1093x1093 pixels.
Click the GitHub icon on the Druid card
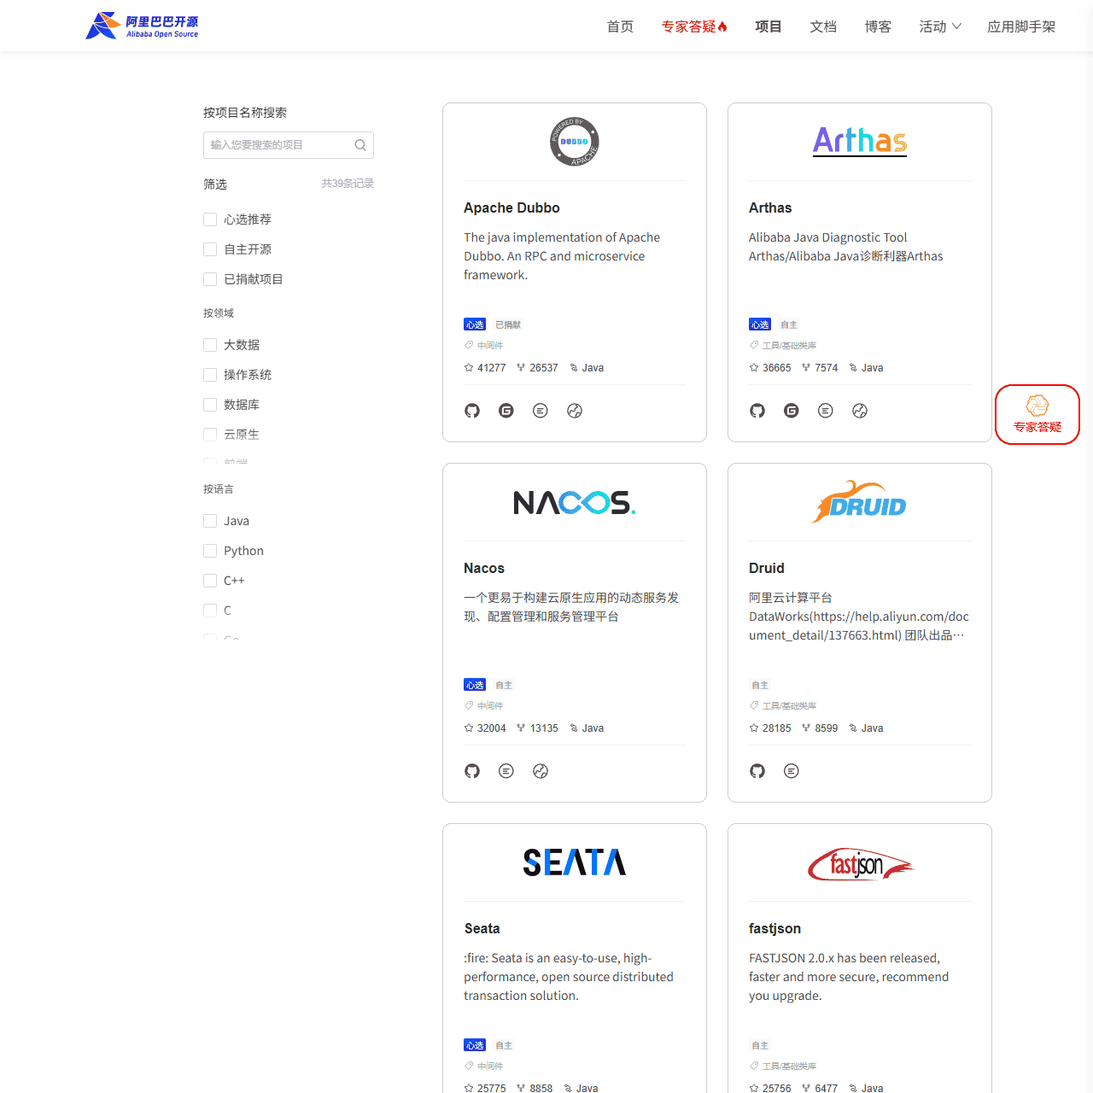coord(757,771)
